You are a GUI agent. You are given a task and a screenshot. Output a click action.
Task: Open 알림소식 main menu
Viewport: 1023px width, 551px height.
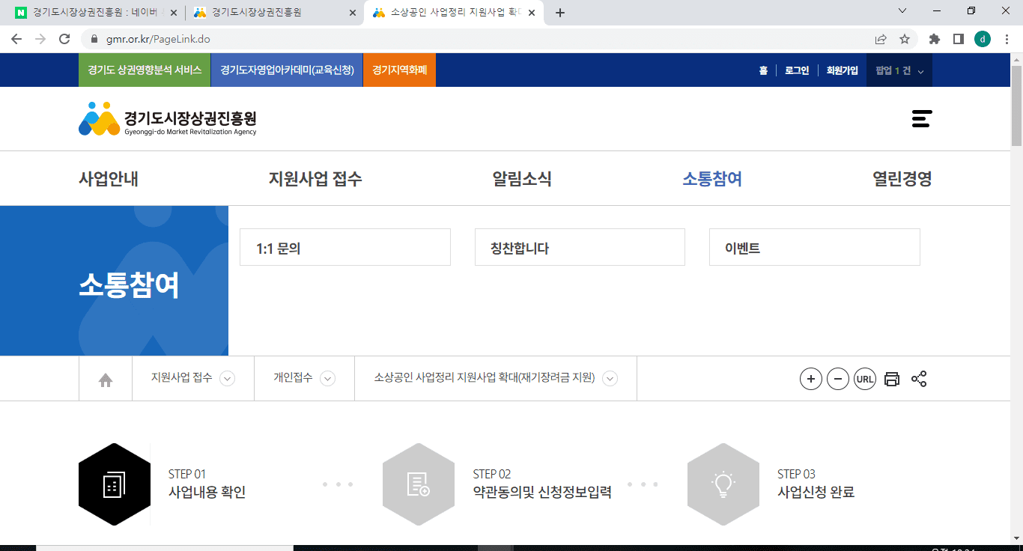click(x=522, y=179)
